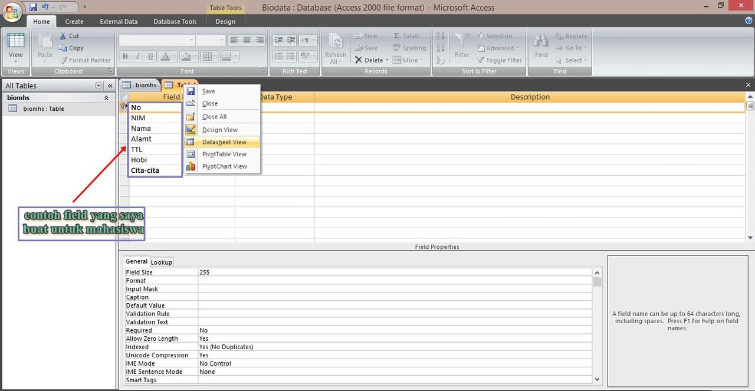Click the Save icon in Quick Access Toolbar
Screen dimensions: 755x391
tap(33, 7)
